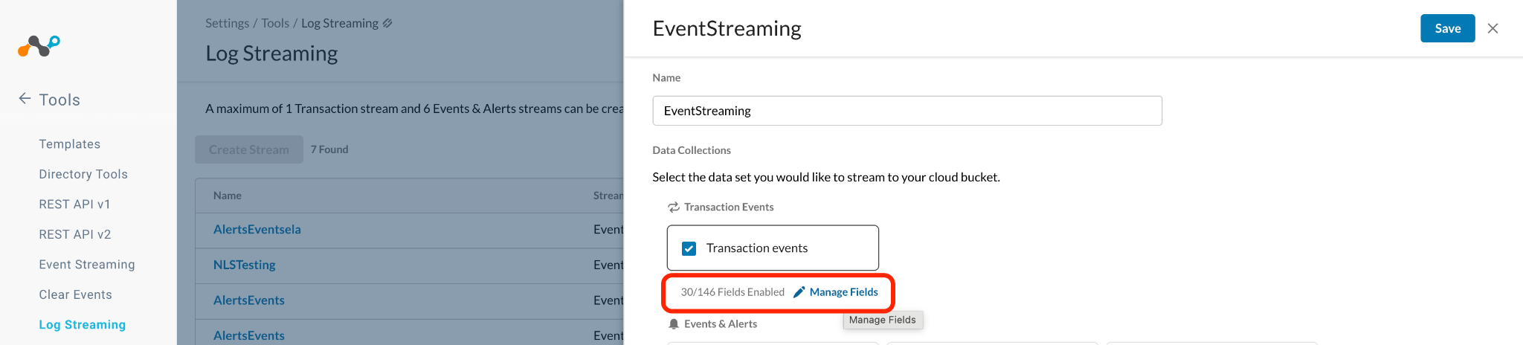Open the AlertsEventsela stream
Image resolution: width=1523 pixels, height=345 pixels.
tap(257, 229)
